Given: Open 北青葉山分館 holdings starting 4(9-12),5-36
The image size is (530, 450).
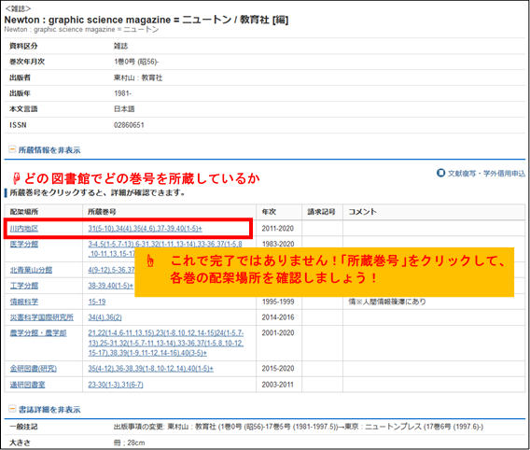Looking at the screenshot, I should coord(112,270).
